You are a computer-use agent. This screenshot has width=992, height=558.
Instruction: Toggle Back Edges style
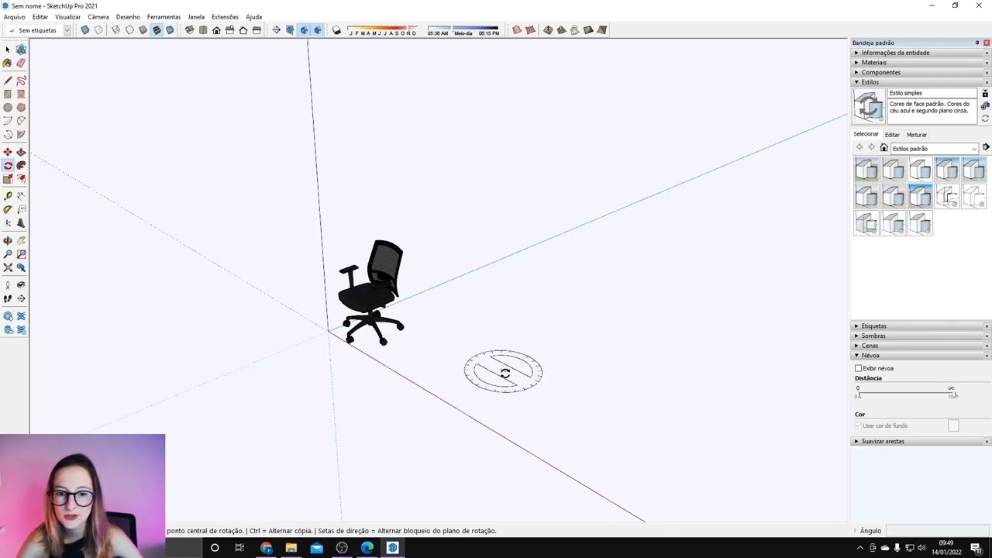[98, 30]
